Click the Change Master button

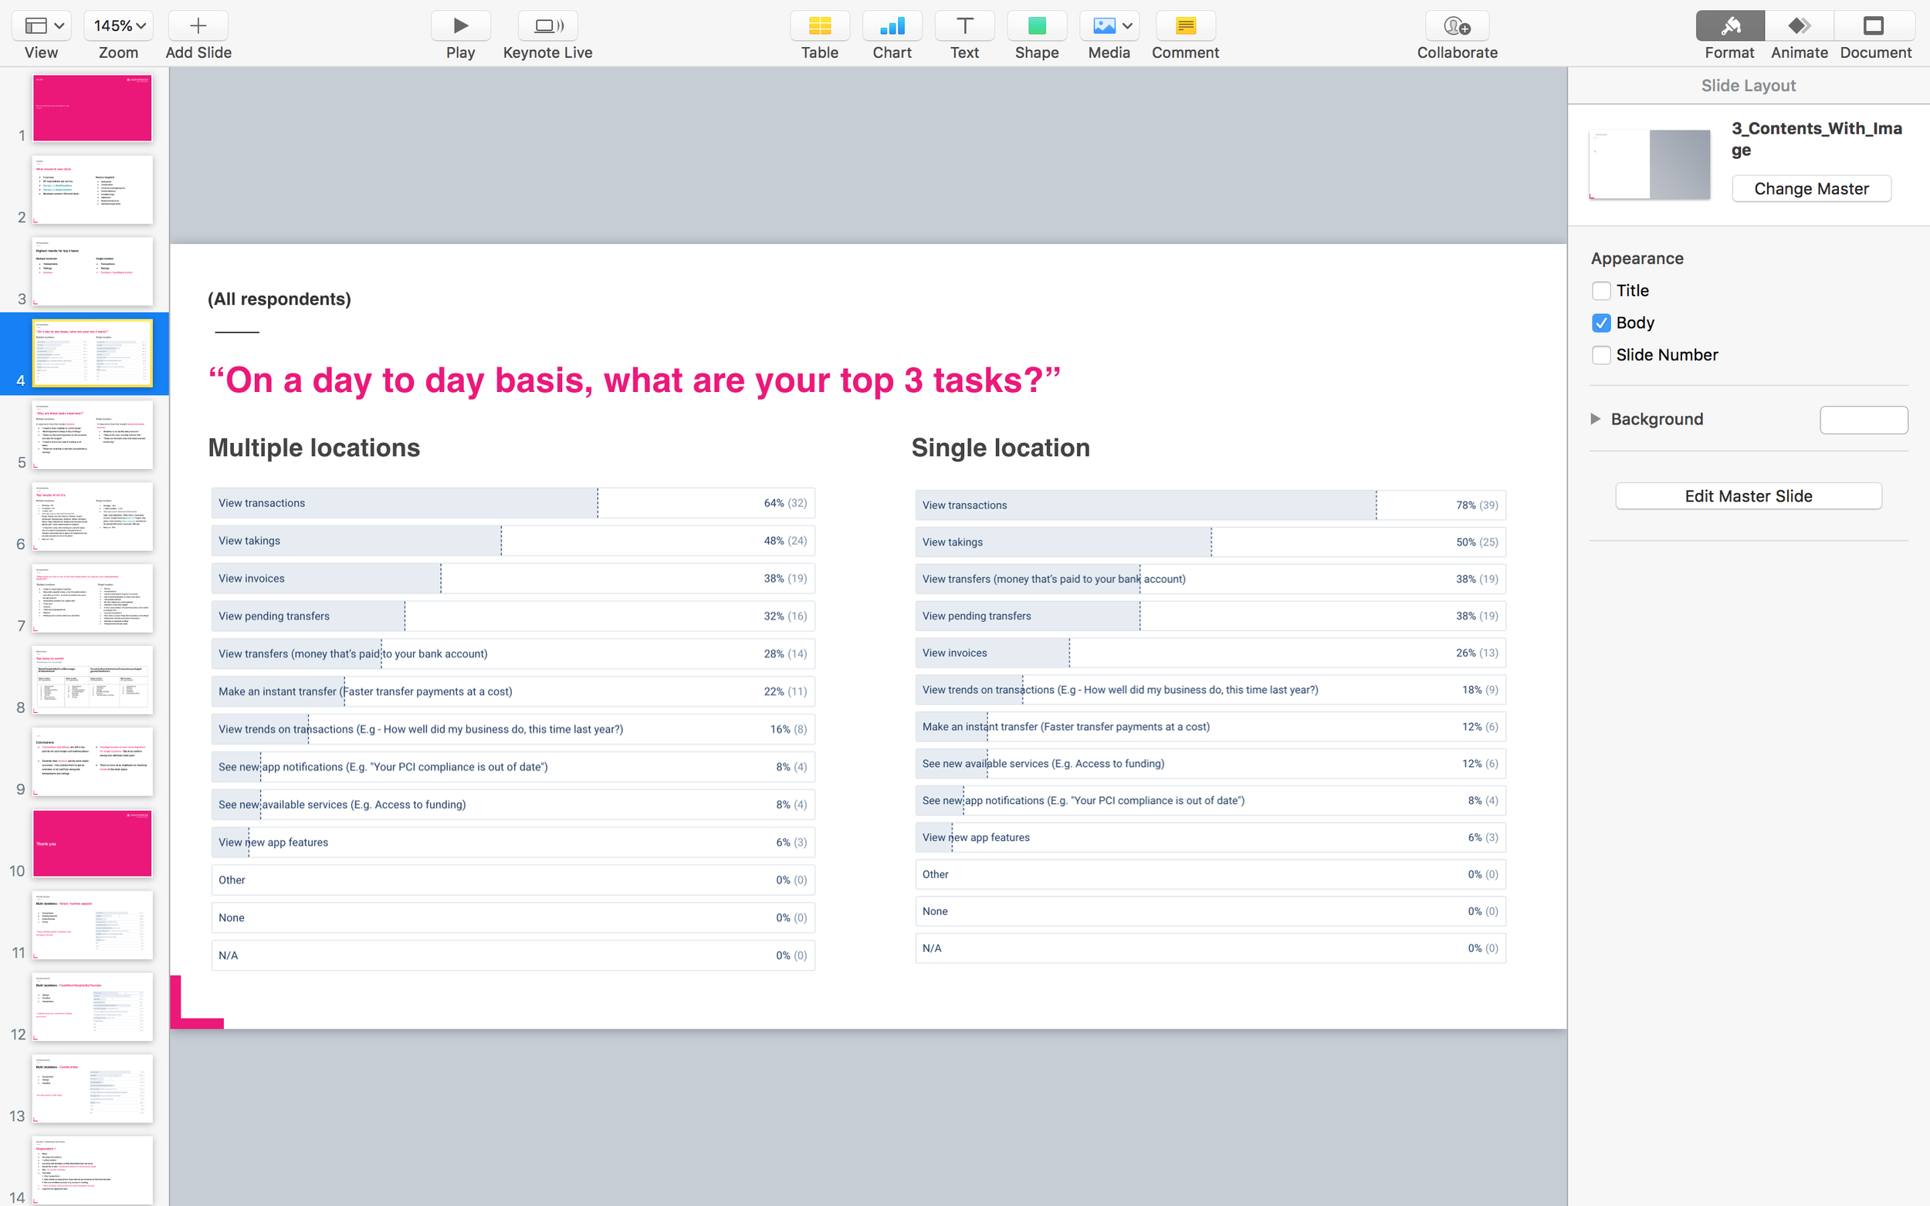click(1810, 189)
